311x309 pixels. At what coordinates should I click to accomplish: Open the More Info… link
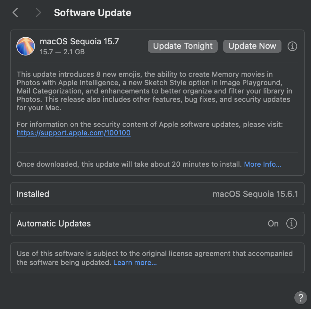(262, 164)
